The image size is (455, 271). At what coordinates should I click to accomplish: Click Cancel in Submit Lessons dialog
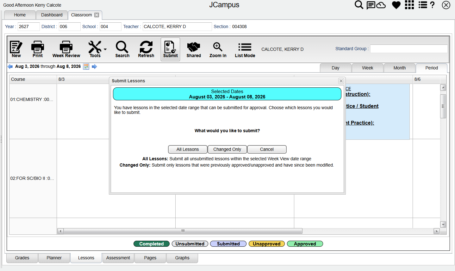267,149
